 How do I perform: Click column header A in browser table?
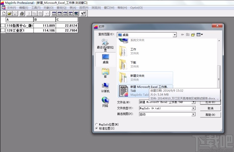coord(20,20)
